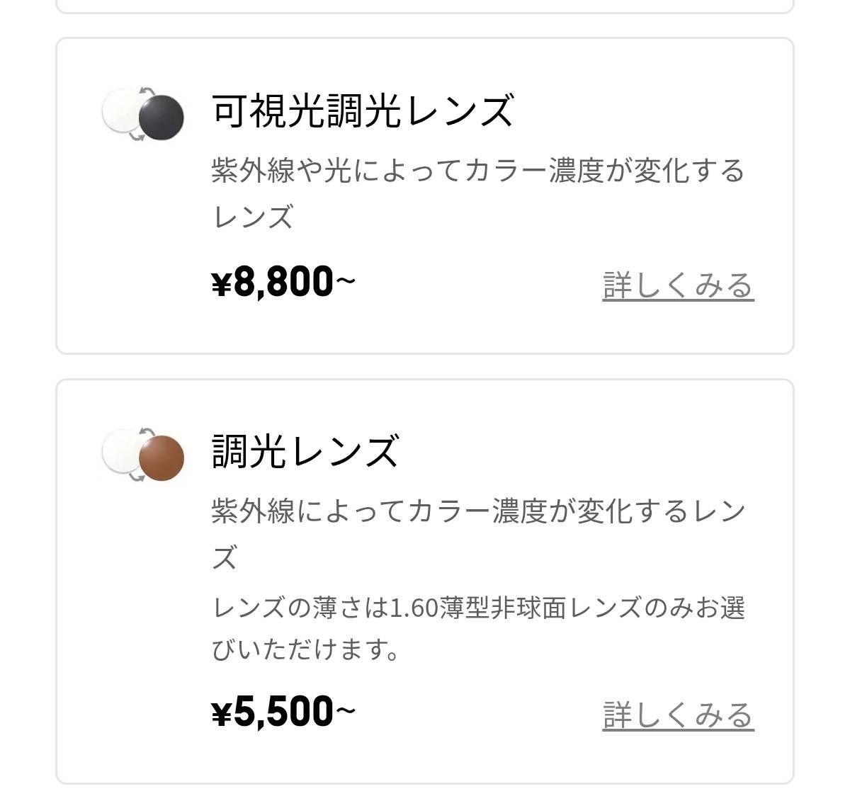850x801 pixels.
Task: Open 詳しくみる for the ¥8,800 lens
Action: 678,285
